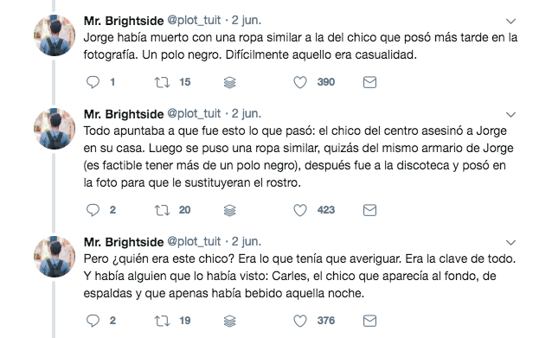Like the tweet with 376 likes
Image resolution: width=552 pixels, height=338 pixels.
point(300,321)
